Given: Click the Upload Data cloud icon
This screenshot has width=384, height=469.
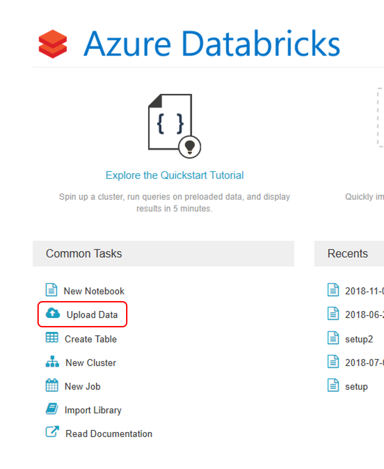Looking at the screenshot, I should (53, 314).
